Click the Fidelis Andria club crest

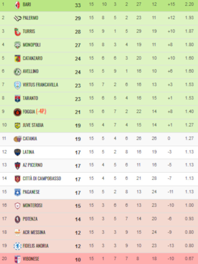(x=17, y=246)
